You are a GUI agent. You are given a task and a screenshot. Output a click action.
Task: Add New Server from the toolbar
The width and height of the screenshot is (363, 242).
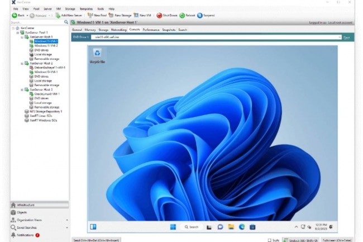click(69, 15)
